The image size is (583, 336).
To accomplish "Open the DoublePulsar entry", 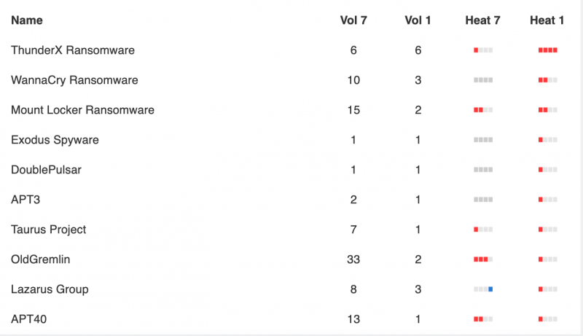I will 46,170.
